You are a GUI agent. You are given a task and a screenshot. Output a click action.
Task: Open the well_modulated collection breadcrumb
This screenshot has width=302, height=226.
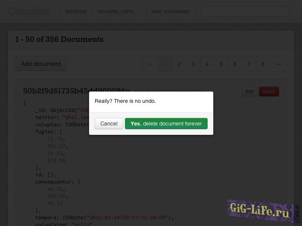[170, 11]
